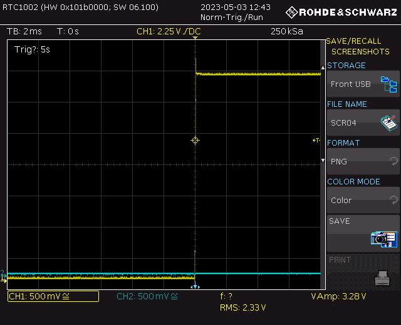Click the RTC1002 device info text

[x=80, y=7]
